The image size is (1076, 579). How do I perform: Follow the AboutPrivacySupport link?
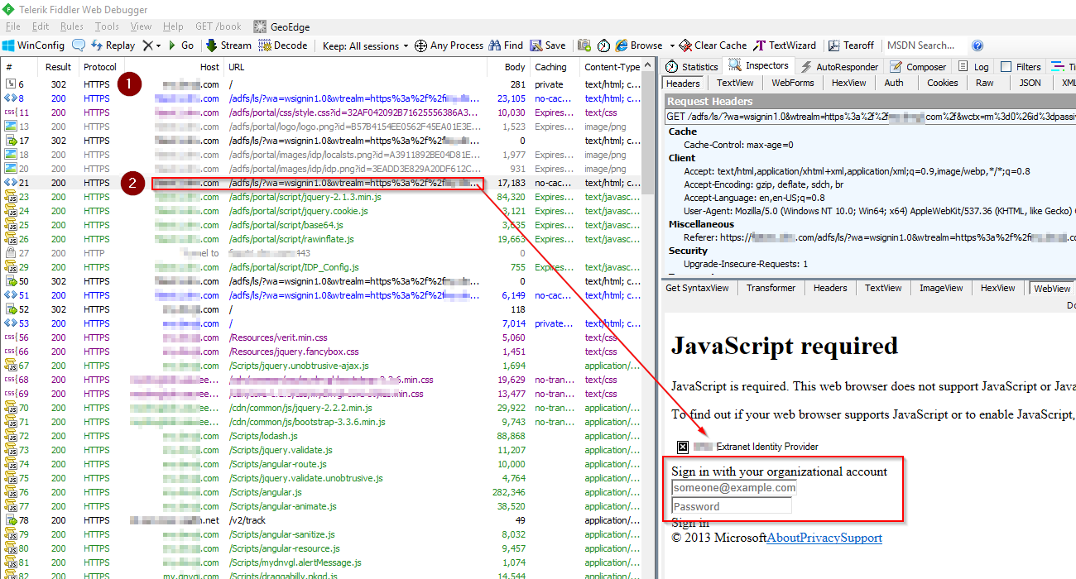click(824, 538)
